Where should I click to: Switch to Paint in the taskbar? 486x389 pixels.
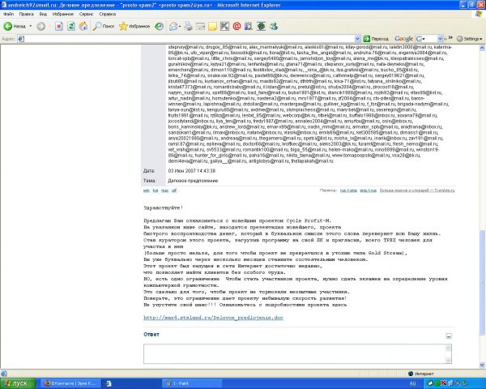point(186,382)
